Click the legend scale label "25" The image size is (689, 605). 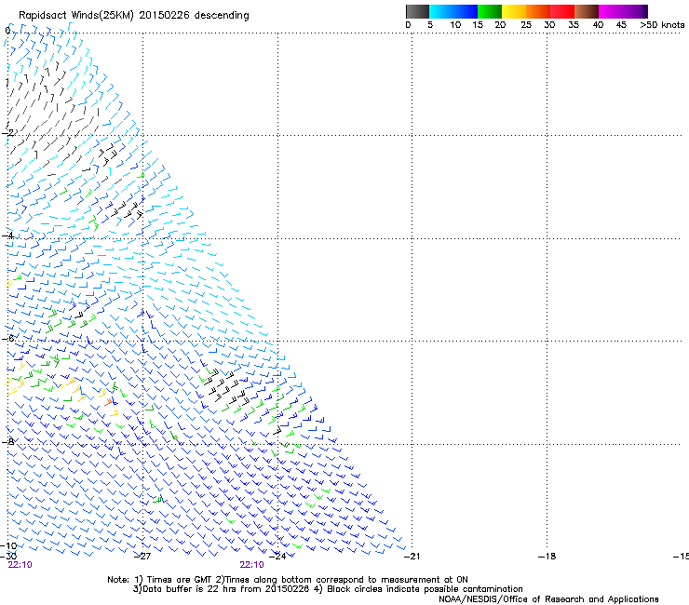(526, 25)
